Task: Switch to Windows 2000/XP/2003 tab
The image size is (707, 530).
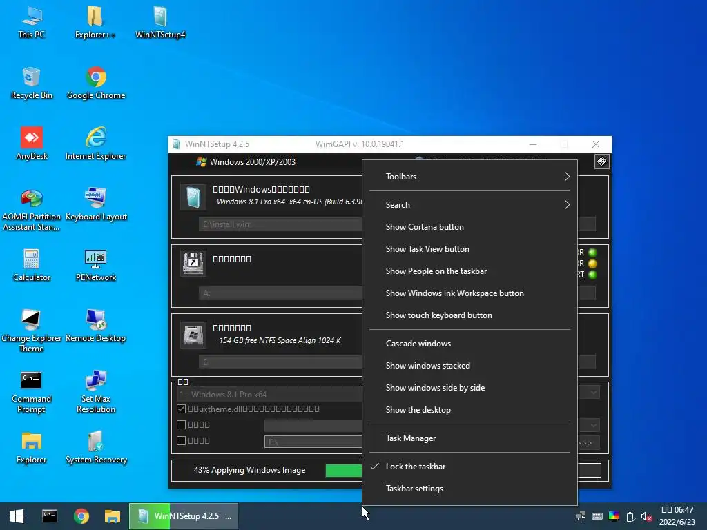Action: [x=246, y=161]
